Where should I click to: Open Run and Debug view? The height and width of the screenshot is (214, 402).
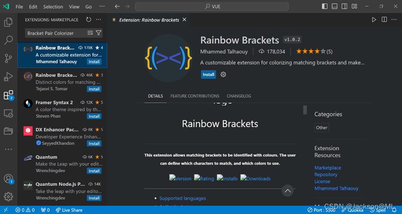(8, 77)
